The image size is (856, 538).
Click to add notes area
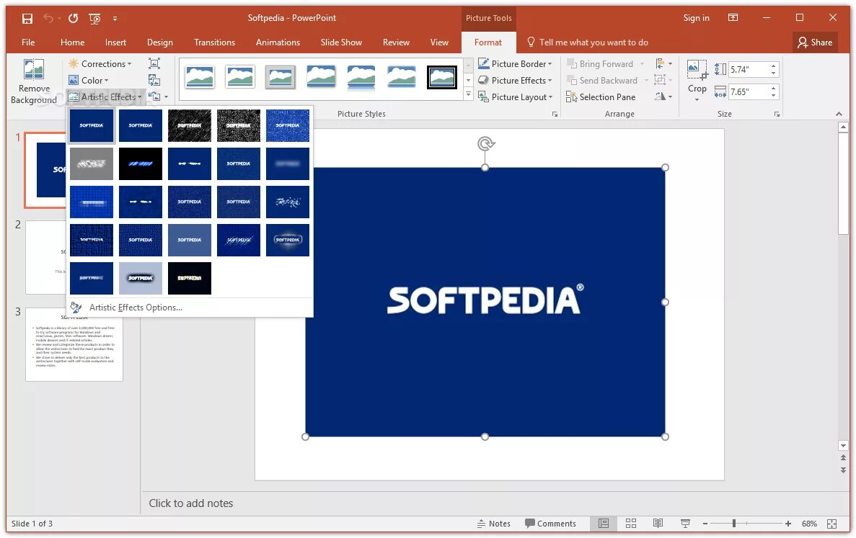click(190, 503)
